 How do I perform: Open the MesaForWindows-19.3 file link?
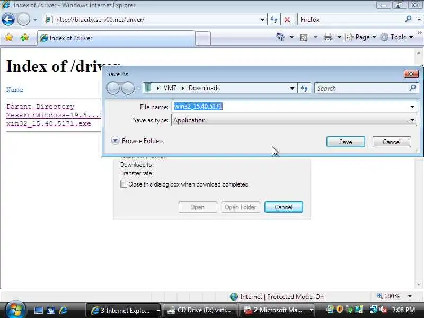[54, 115]
